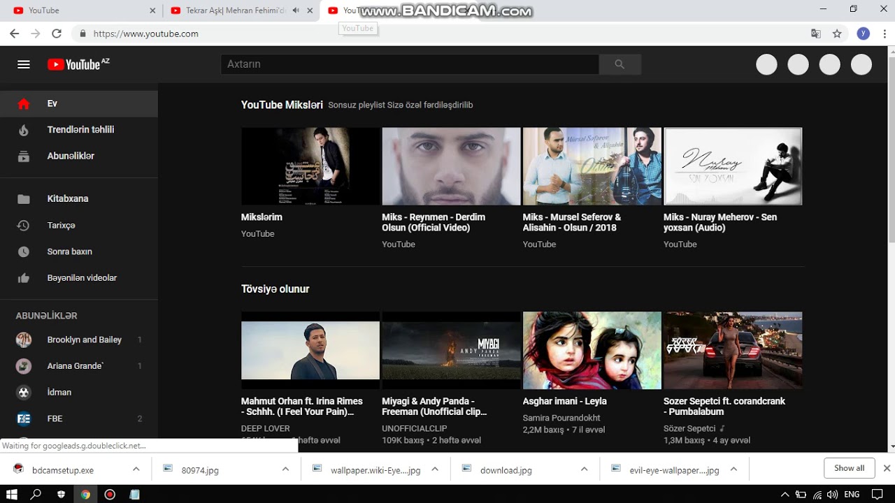
Task: Open the YouTube hamburger guide menu
Action: point(24,64)
